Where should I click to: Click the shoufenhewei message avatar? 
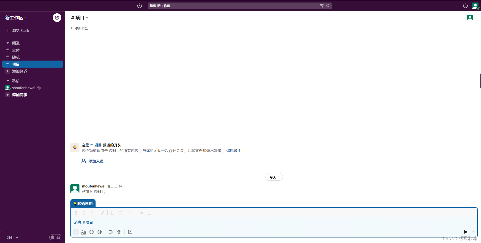point(75,189)
